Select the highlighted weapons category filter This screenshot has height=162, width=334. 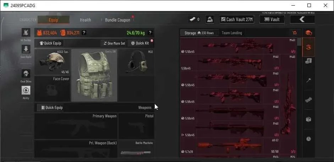(308, 47)
